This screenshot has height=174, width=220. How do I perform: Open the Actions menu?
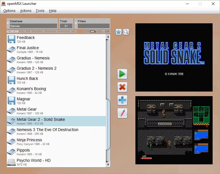[x=26, y=11]
